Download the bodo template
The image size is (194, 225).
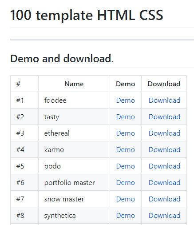(x=164, y=166)
